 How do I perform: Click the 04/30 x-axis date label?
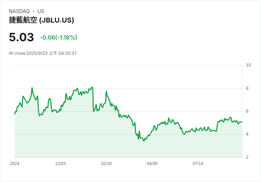click(x=152, y=164)
